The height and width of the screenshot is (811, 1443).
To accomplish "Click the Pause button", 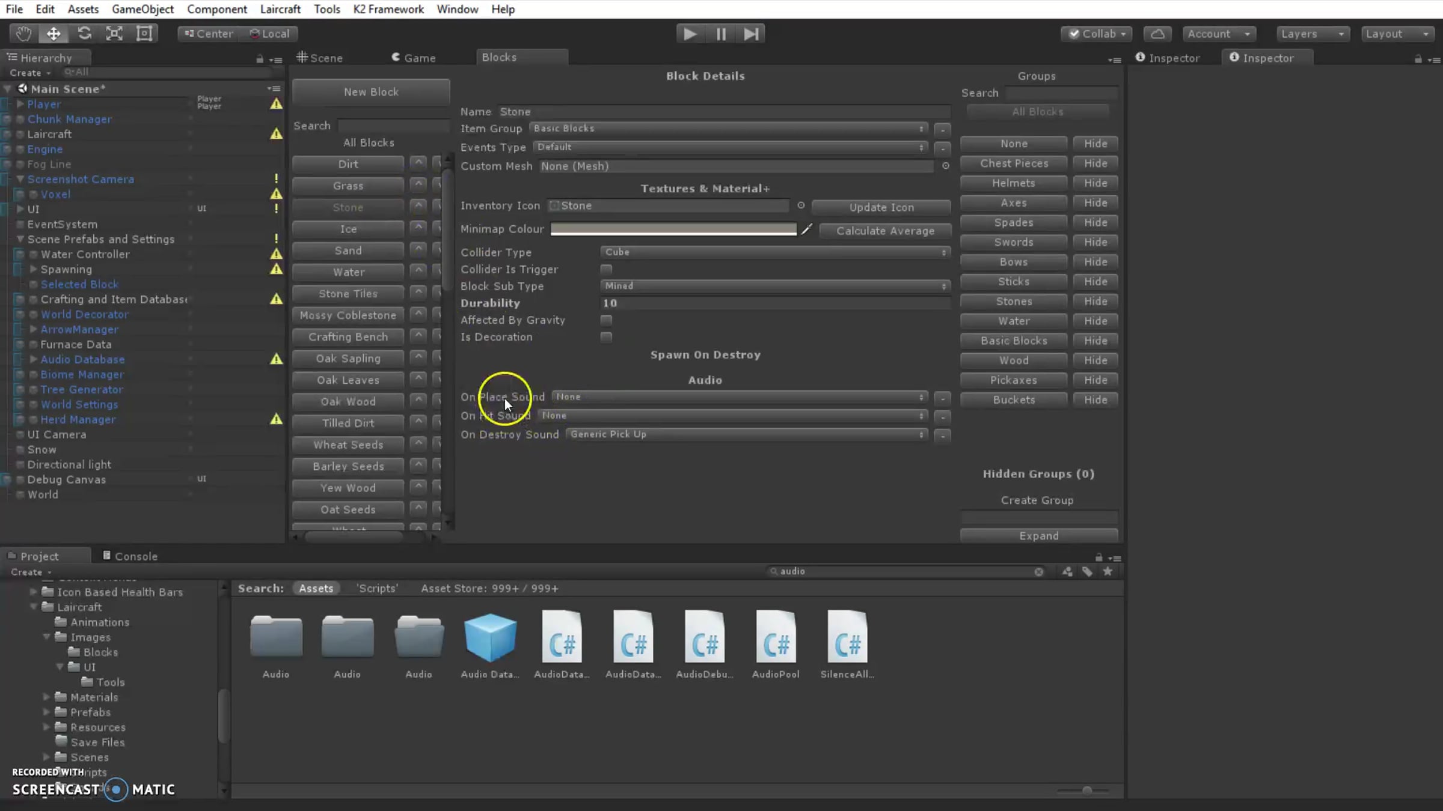I will (721, 34).
